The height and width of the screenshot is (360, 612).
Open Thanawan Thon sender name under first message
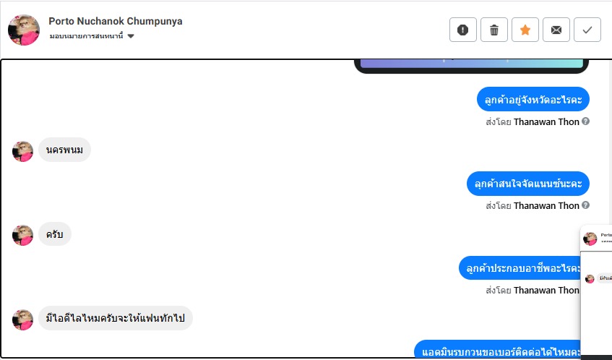pyautogui.click(x=546, y=122)
